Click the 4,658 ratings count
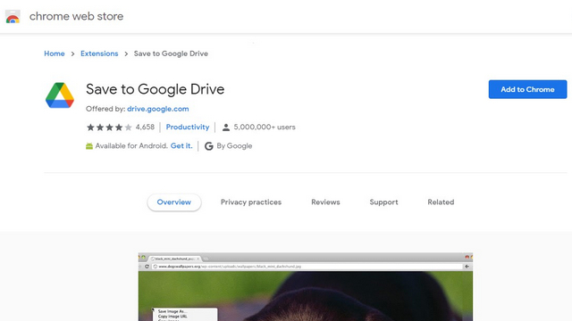The width and height of the screenshot is (572, 321). click(145, 127)
